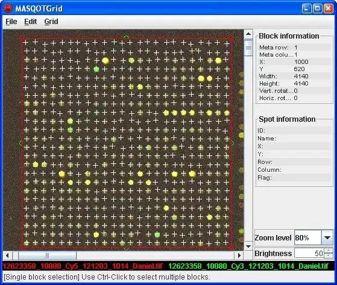Click the Width value 4140
Viewport: 337px width, 285px height.
(301, 77)
